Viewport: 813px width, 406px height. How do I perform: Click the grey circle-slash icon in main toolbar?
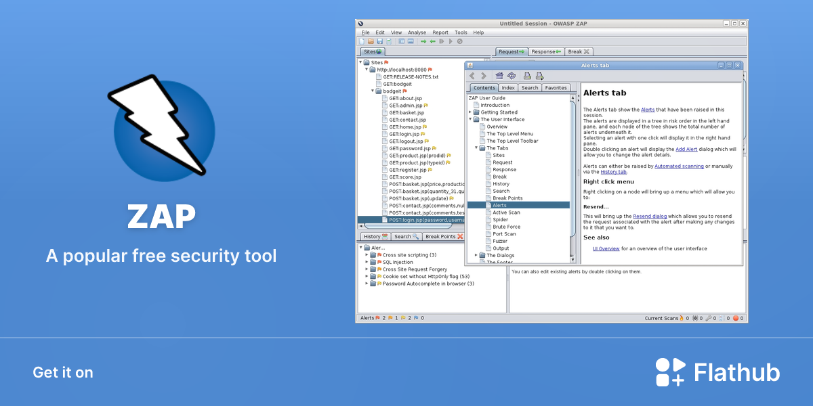[459, 41]
